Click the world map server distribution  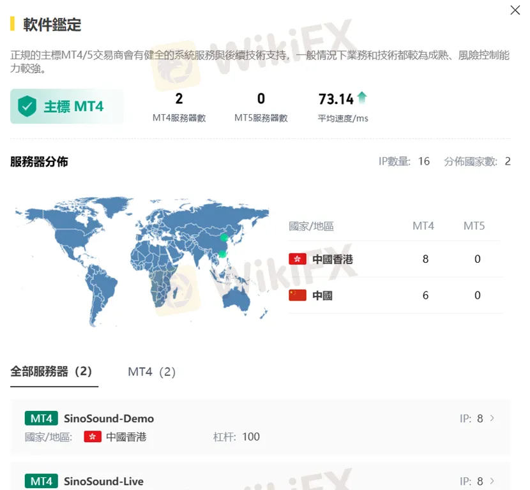pyautogui.click(x=142, y=262)
